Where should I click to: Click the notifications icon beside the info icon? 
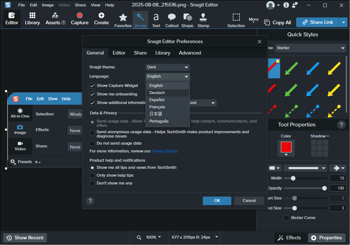[295, 5]
